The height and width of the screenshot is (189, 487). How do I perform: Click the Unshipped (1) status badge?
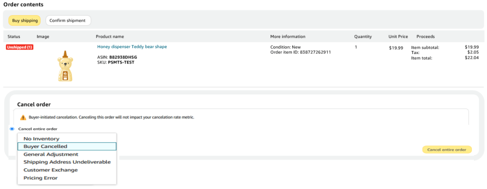[19, 47]
